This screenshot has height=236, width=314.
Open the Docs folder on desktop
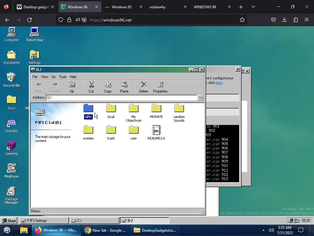click(x=12, y=103)
